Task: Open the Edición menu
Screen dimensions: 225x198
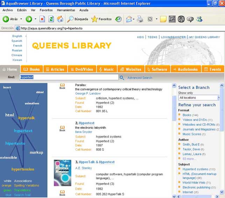Action: 22,10
